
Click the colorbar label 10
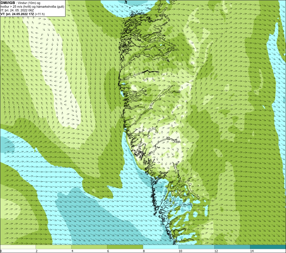pos(180,251)
